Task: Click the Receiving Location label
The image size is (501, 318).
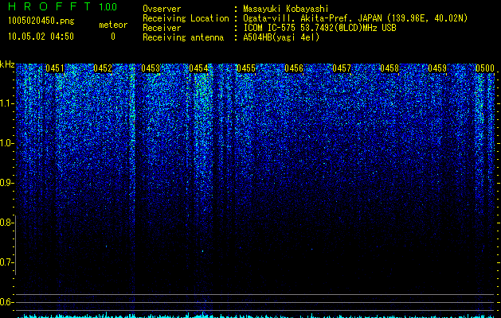Action: click(x=186, y=18)
